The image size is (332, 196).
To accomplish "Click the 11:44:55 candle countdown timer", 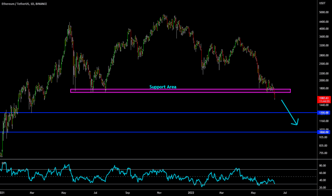I will click(324, 102).
